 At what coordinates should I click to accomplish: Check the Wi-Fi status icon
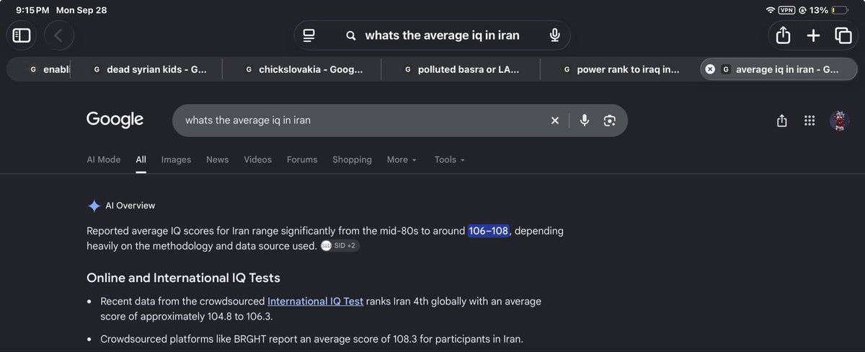pos(771,10)
